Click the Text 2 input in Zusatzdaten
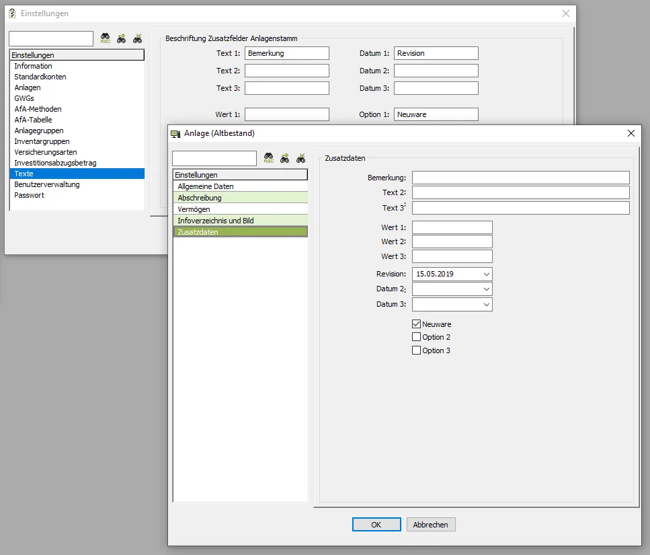This screenshot has height=555, width=650. tap(521, 192)
